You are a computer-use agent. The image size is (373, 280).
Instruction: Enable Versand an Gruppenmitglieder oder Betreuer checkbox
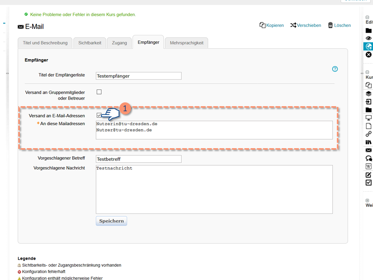pos(99,92)
